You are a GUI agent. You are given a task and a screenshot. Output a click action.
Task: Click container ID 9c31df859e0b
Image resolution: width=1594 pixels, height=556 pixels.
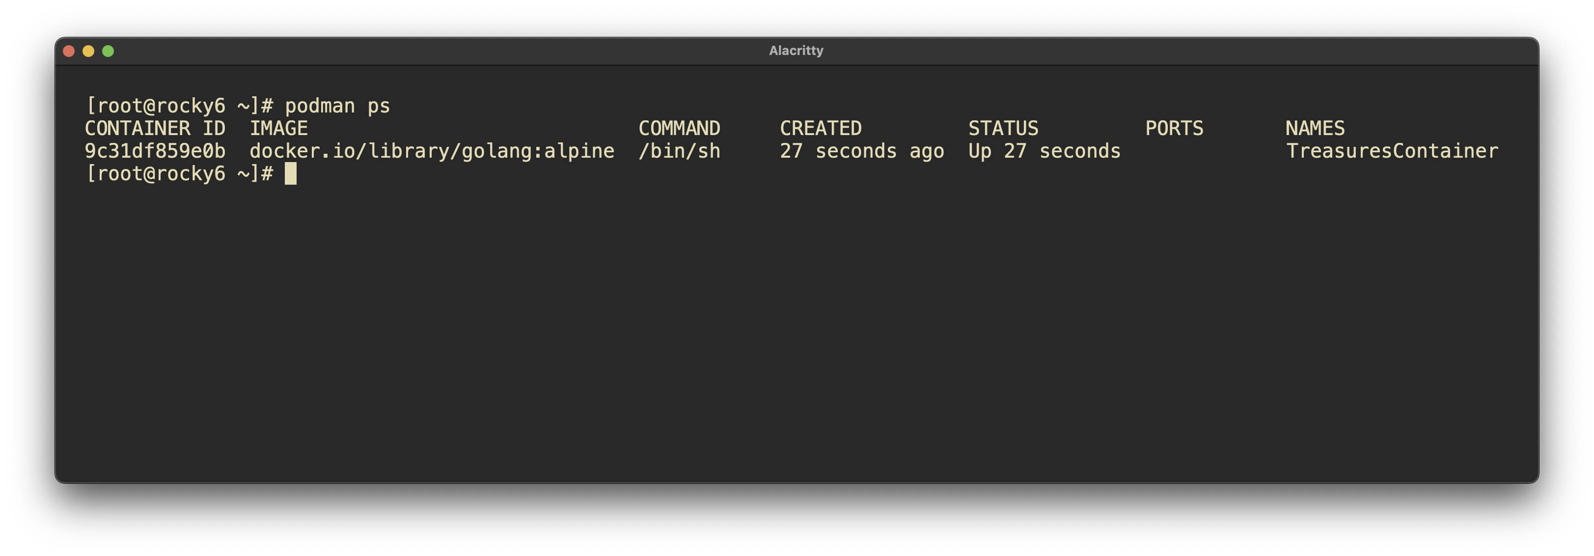(155, 151)
